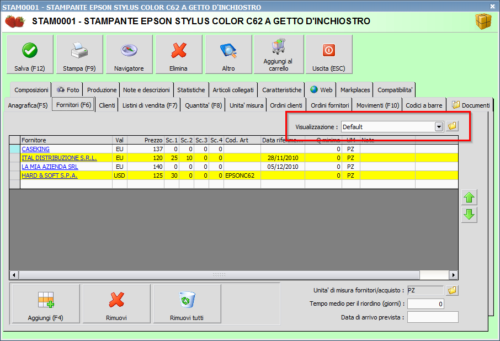Select the 05/12/2010 date cell
Image resolution: width=500 pixels, height=341 pixels.
pos(283,167)
